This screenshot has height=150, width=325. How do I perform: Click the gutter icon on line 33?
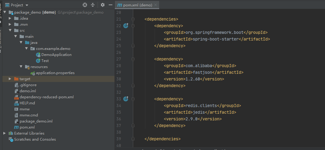coord(126,99)
